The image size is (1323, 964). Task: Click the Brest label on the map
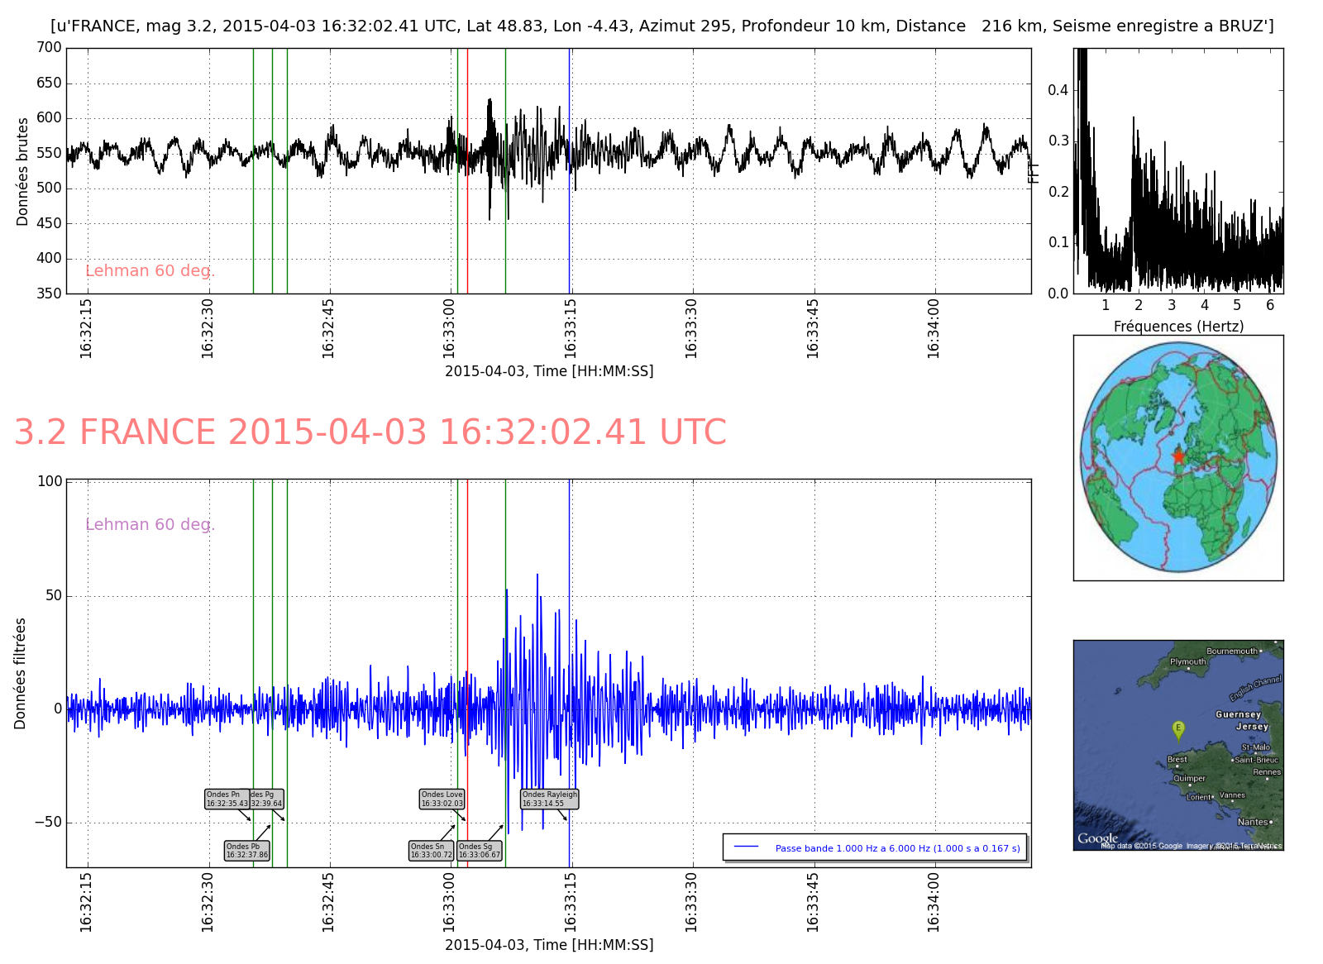1177,759
